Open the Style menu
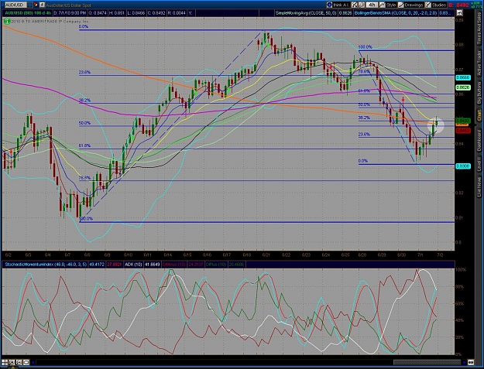The height and width of the screenshot is (369, 484). [388, 5]
